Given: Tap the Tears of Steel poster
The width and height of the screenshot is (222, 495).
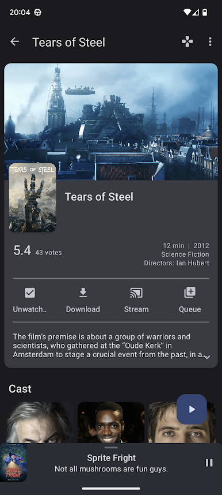Looking at the screenshot, I should click(x=32, y=197).
